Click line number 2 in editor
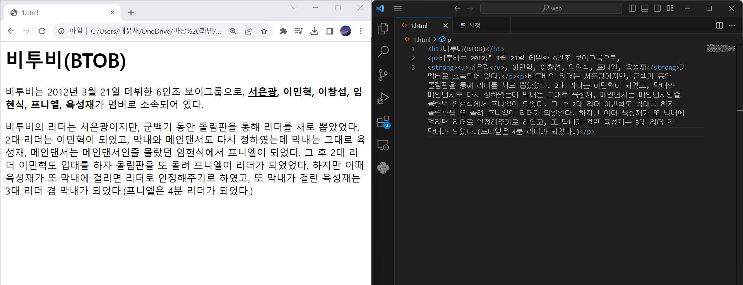743x285 pixels. tap(413, 58)
